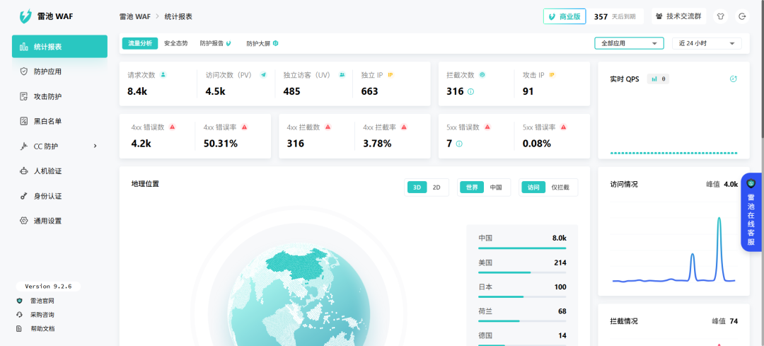764x346 pixels.
Task: Click the warning icon beside 5xx 错误数
Action: (487, 127)
